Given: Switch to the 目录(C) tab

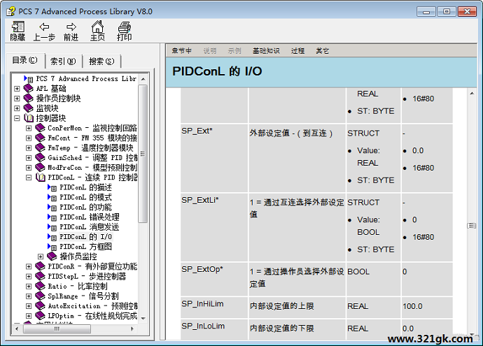Looking at the screenshot, I should (x=25, y=60).
